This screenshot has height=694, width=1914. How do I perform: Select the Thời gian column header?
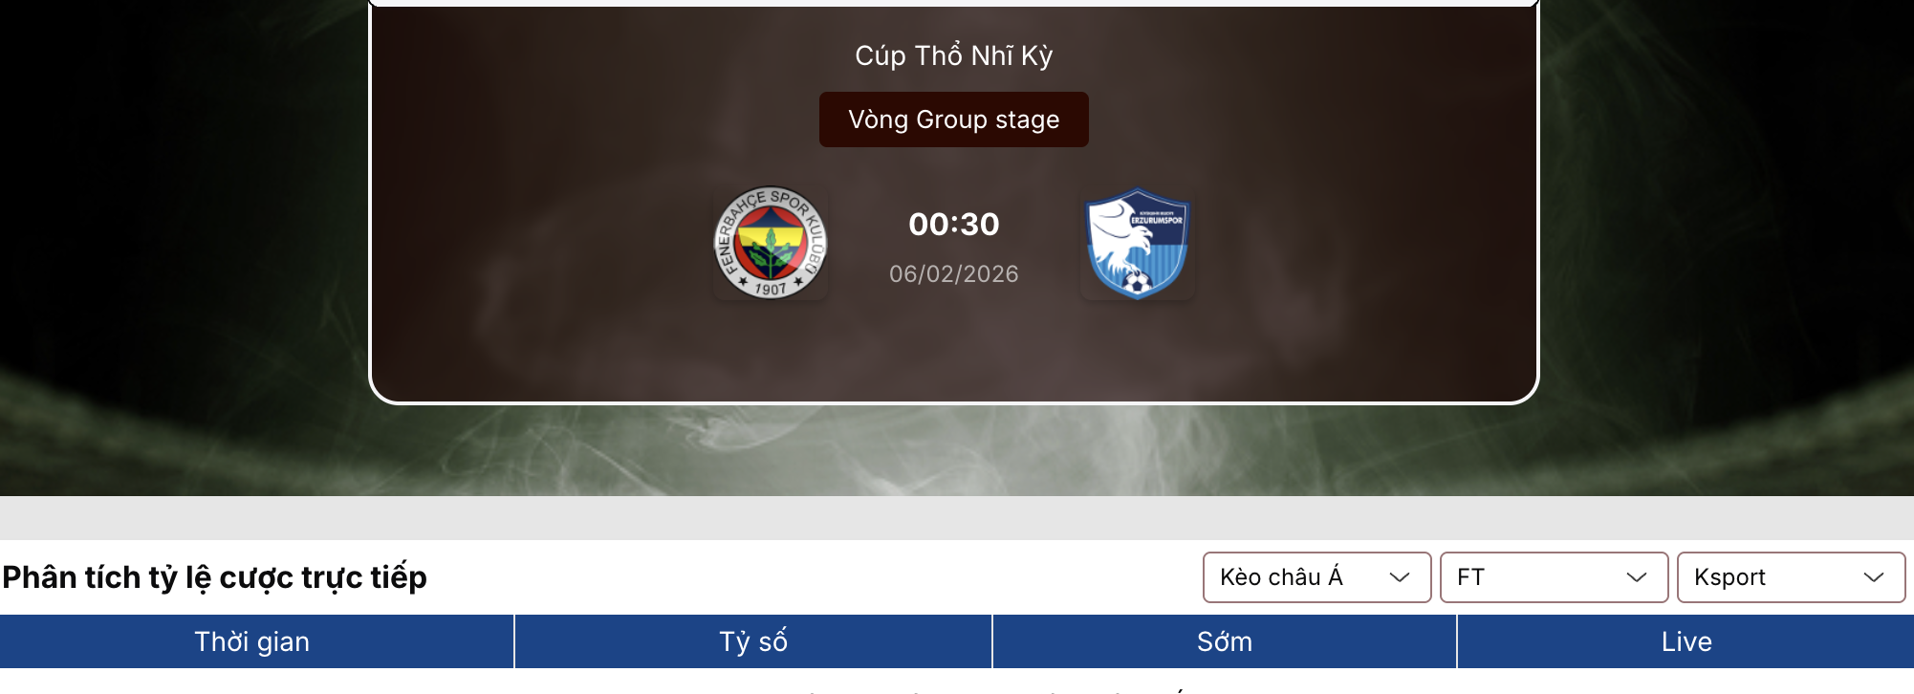pyautogui.click(x=252, y=641)
